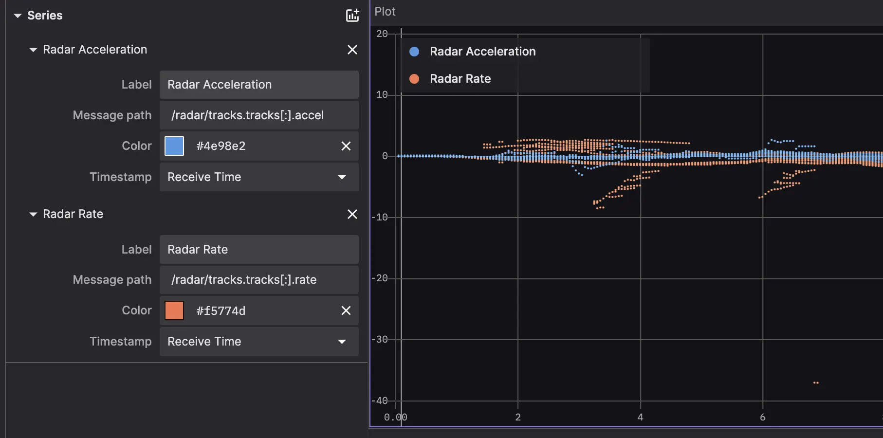883x438 pixels.
Task: Open the blue color swatch picker
Action: tap(174, 146)
